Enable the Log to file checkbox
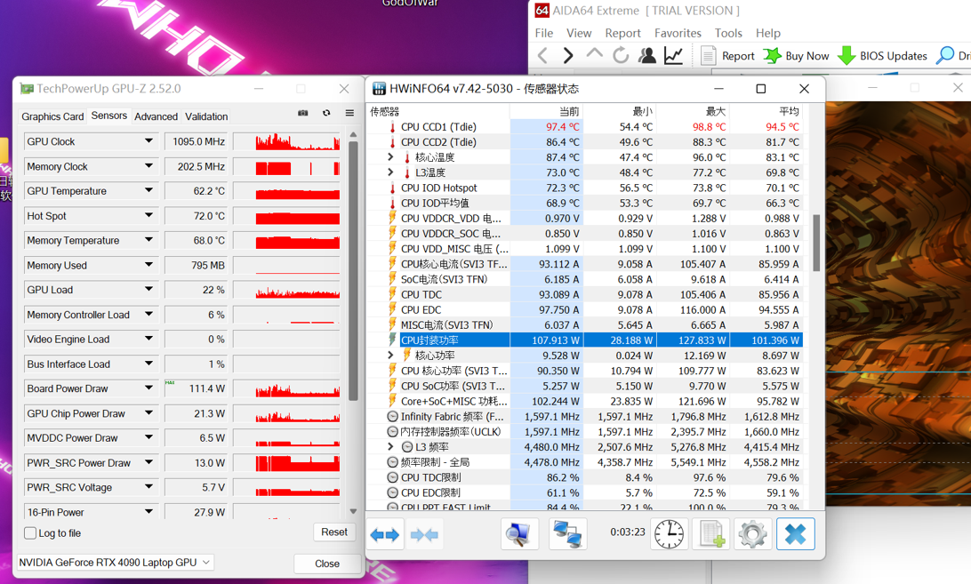Image resolution: width=971 pixels, height=584 pixels. pyautogui.click(x=30, y=533)
